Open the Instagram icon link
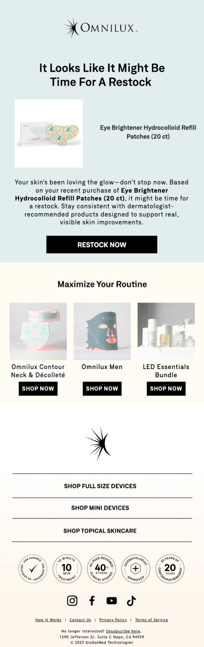204x647 pixels. click(72, 601)
